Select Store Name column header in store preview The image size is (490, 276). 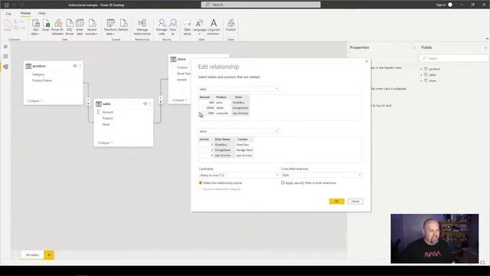tap(222, 140)
